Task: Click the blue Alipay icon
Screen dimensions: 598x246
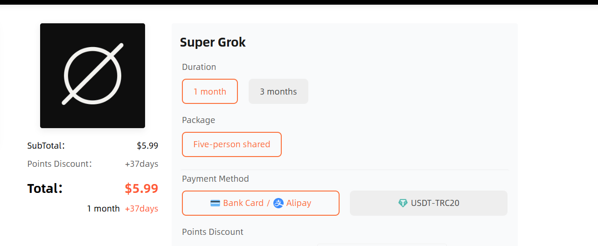Action: [278, 203]
